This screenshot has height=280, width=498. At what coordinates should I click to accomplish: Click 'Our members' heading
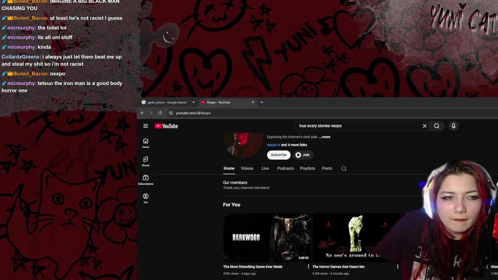coord(235,182)
